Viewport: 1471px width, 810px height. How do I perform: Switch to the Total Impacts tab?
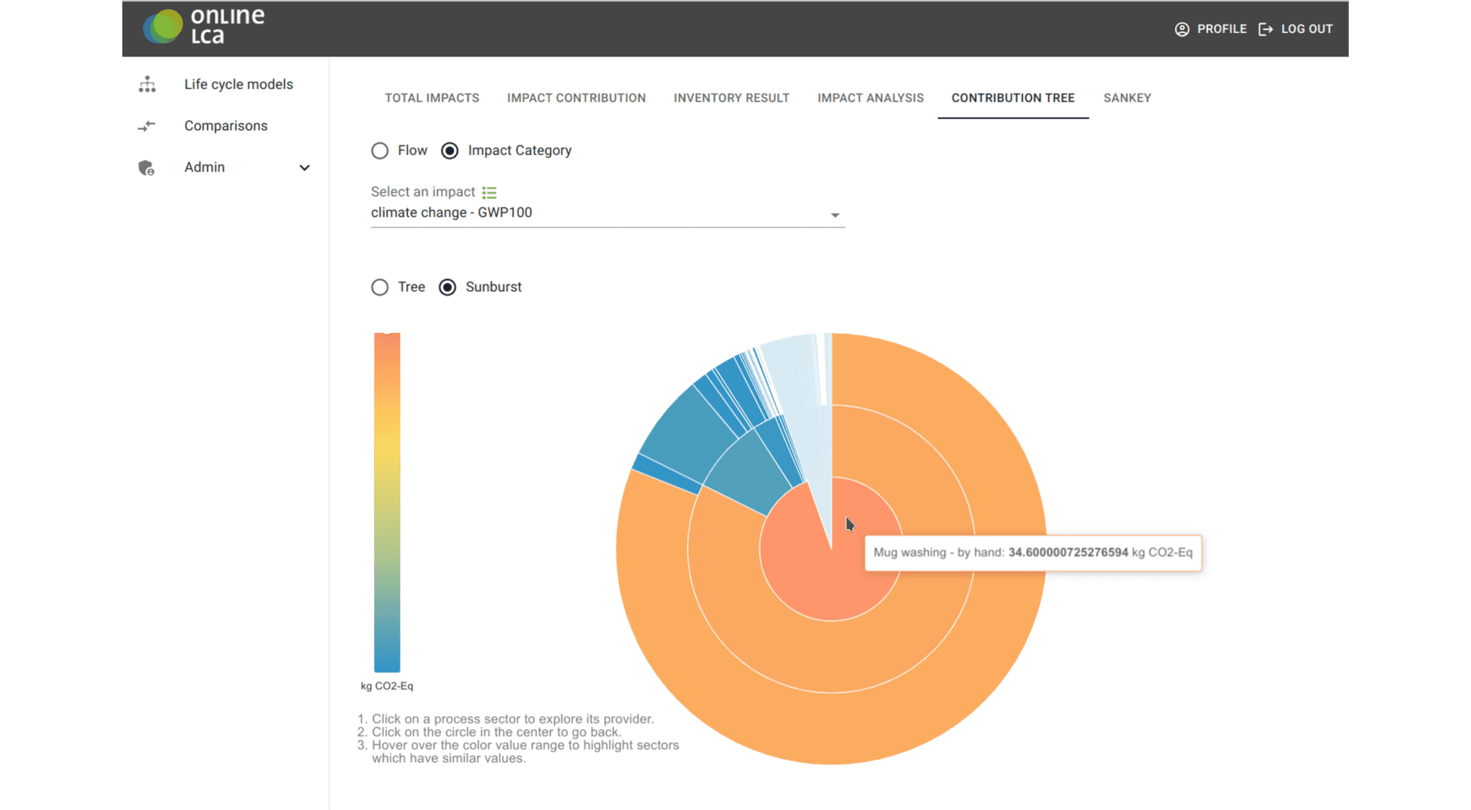(x=432, y=98)
